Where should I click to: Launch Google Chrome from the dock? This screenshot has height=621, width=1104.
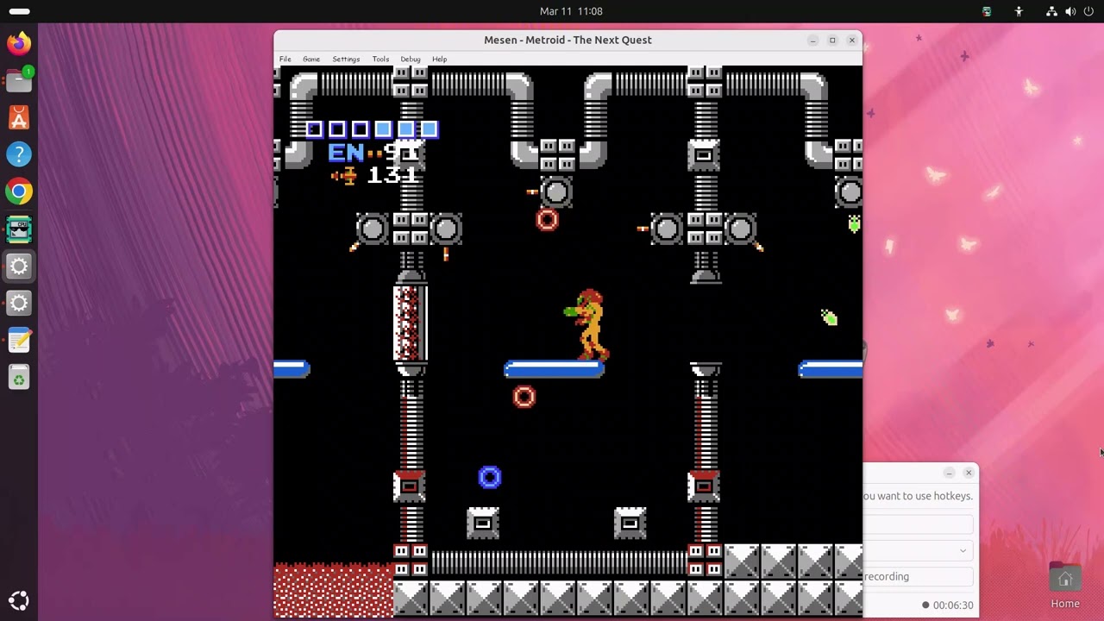coord(19,191)
